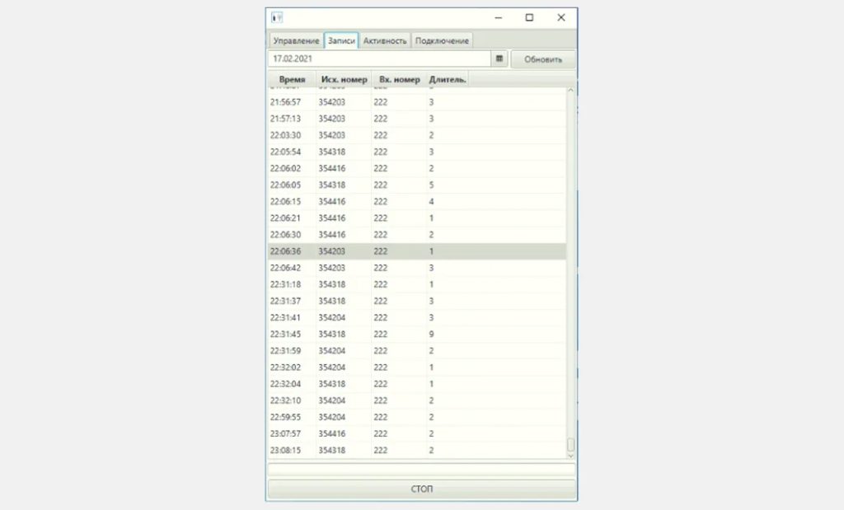Viewport: 844px width, 510px height.
Task: Sort by the Исх. номер column header
Action: (x=344, y=80)
